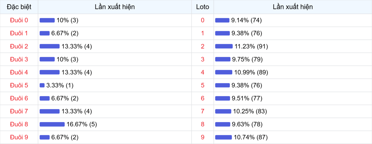Select Loto number 4
The height and width of the screenshot is (144, 372).
203,72
